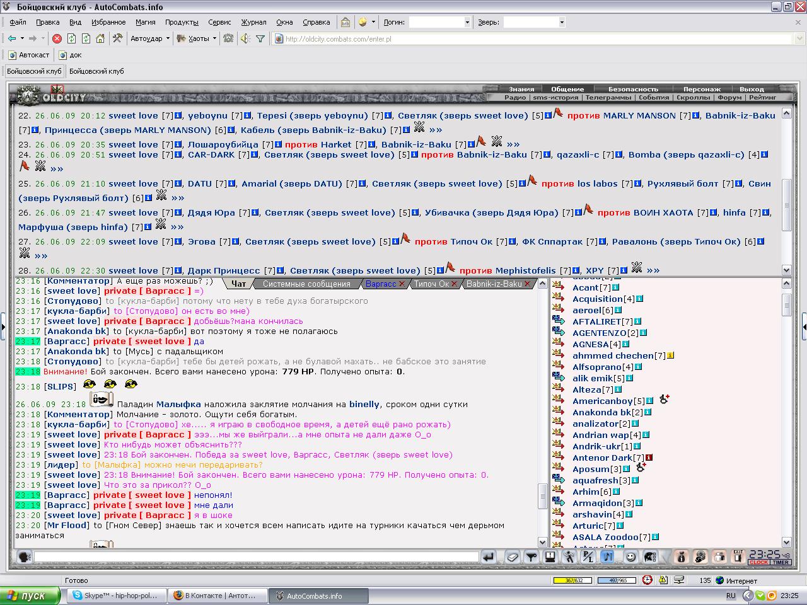Click the speaking head icon left of chat input
807x605 pixels.
click(24, 557)
